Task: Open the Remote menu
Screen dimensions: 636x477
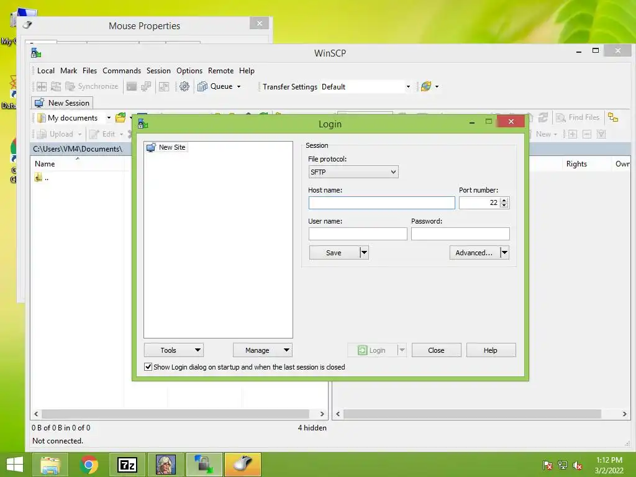Action: click(220, 71)
